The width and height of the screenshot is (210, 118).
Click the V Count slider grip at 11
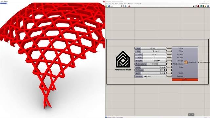(x=152, y=58)
